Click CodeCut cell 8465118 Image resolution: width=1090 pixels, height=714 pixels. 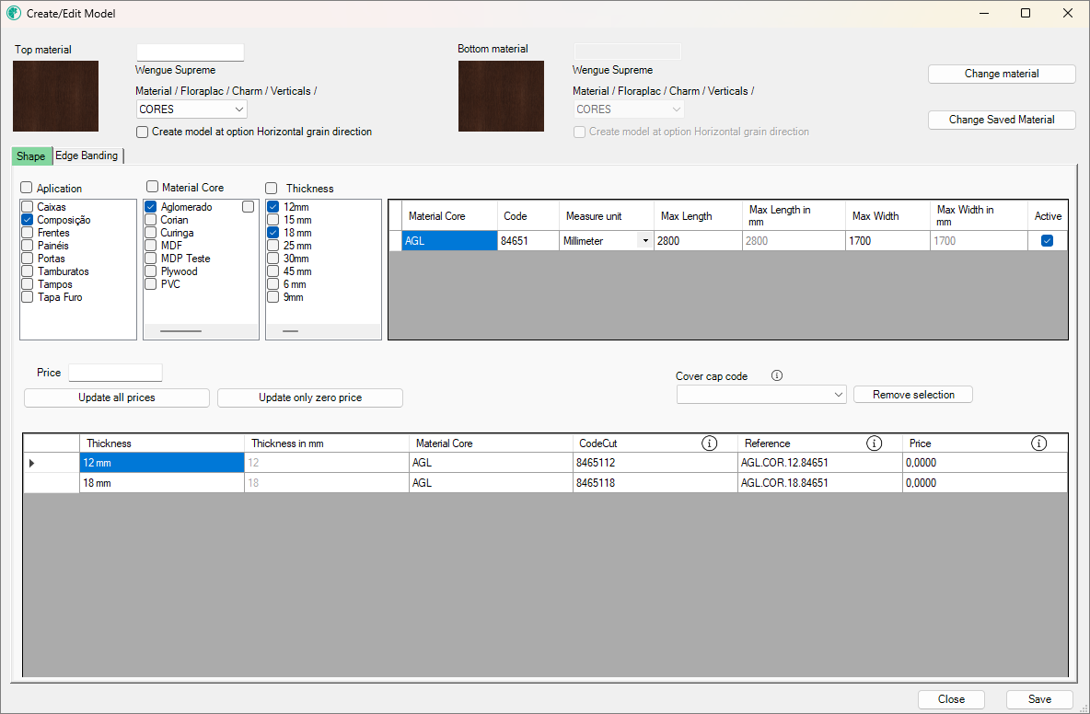(655, 483)
